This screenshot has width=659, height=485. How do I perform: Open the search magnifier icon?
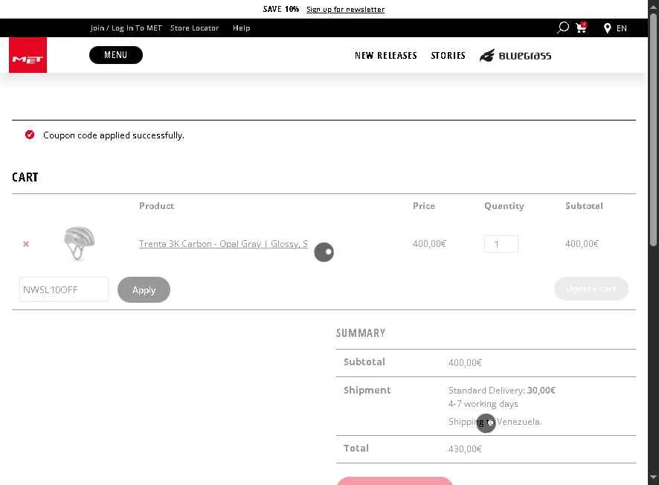[563, 28]
